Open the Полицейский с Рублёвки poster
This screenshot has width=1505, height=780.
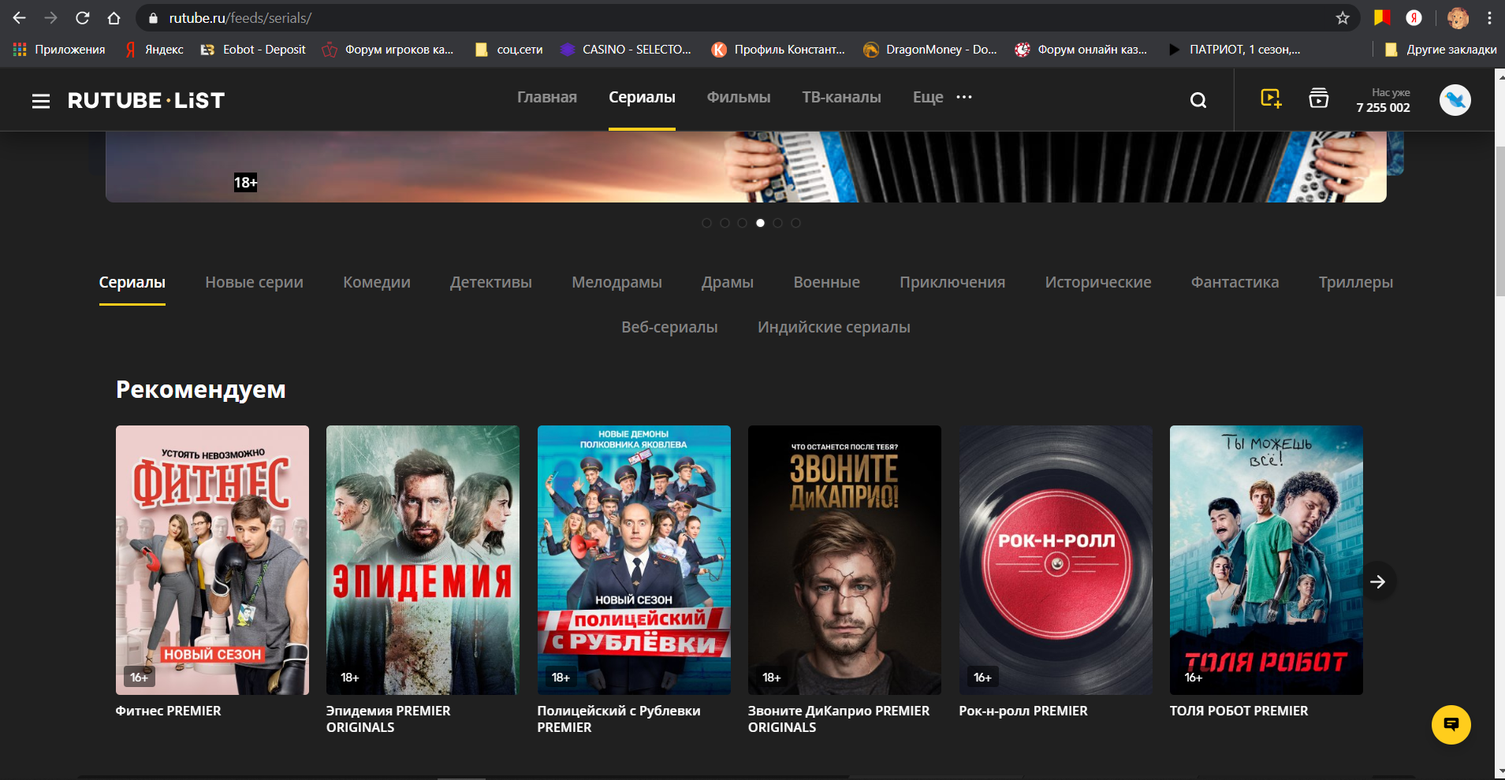coord(634,560)
